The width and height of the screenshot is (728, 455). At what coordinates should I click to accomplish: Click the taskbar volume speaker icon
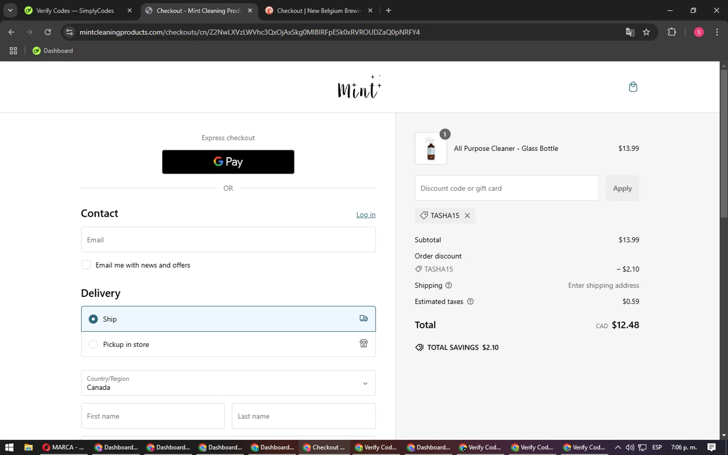(x=630, y=447)
